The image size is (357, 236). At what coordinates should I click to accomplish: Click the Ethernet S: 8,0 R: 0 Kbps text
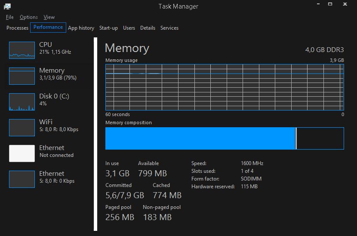coord(57,181)
